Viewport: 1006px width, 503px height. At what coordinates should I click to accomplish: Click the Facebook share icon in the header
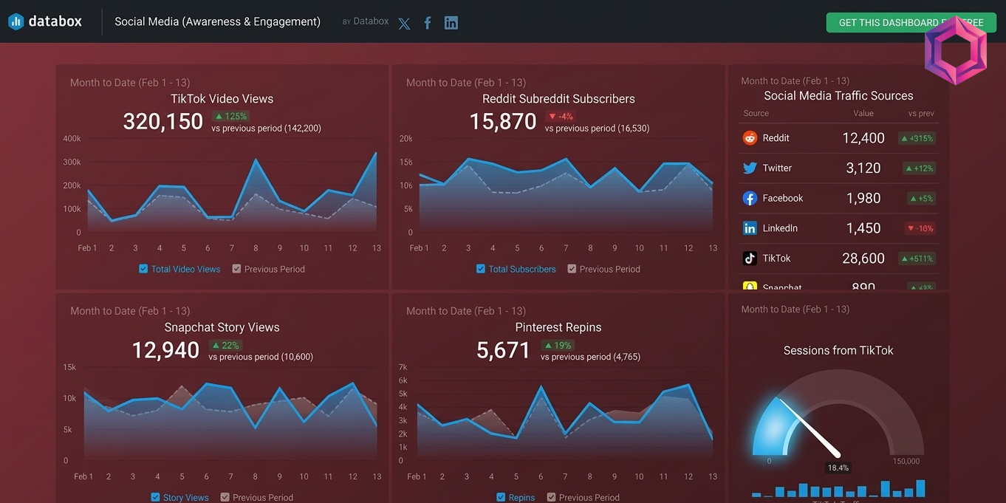point(428,23)
